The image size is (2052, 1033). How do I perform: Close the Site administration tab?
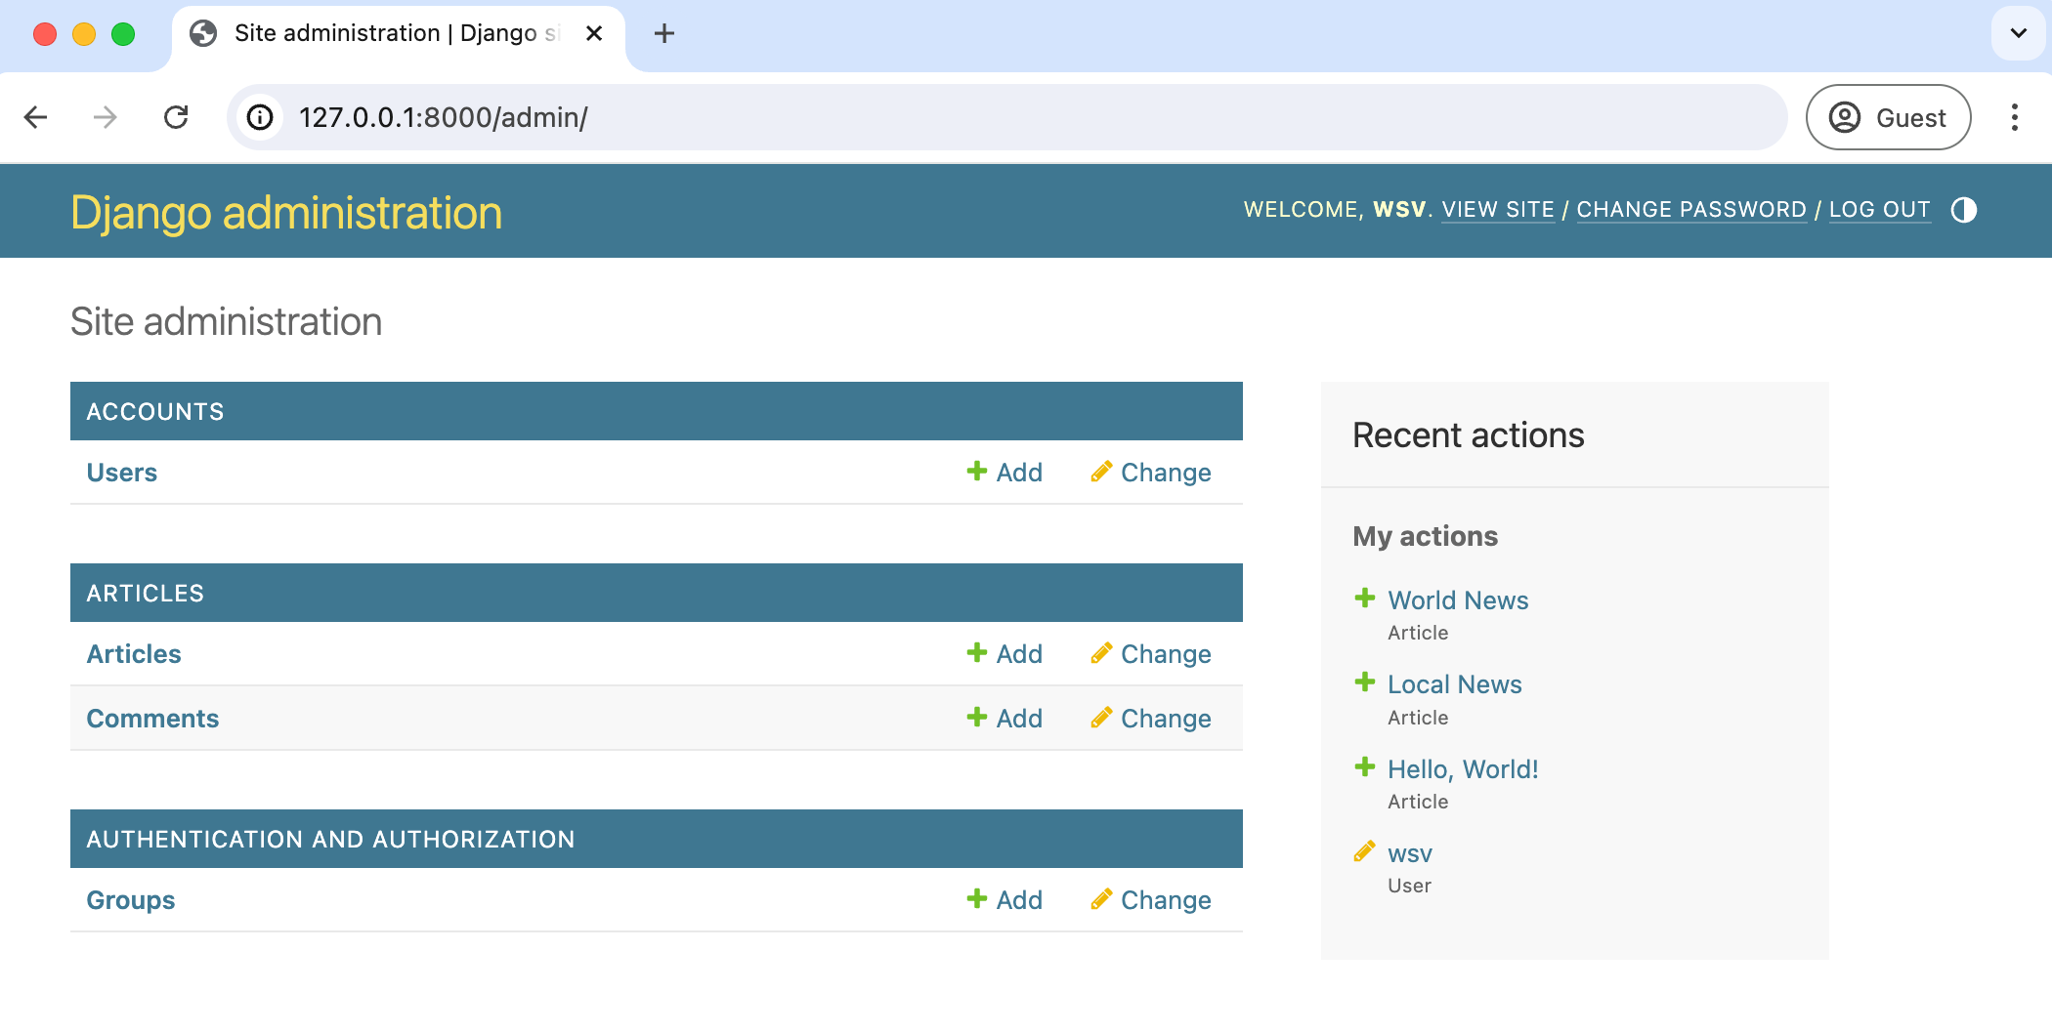point(593,34)
